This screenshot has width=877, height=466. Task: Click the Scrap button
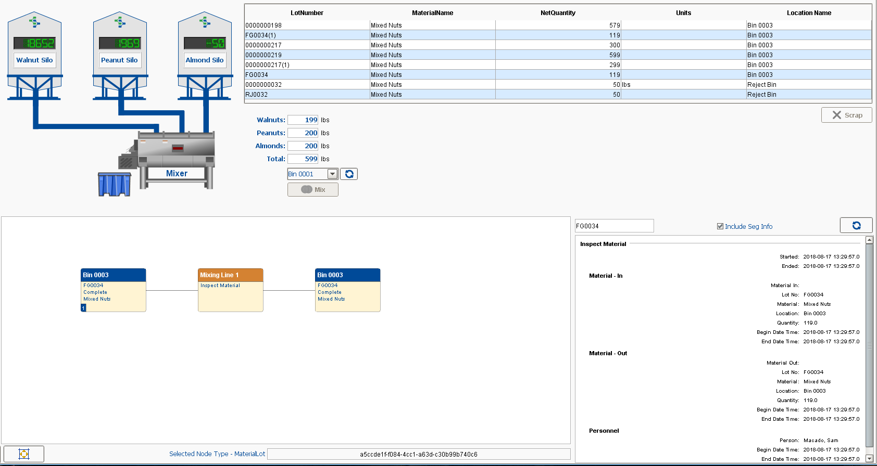coord(846,115)
